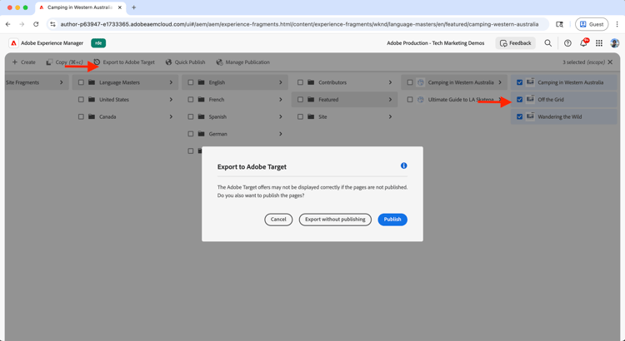Expand Language Masters chevron
This screenshot has width=625, height=341.
click(171, 82)
